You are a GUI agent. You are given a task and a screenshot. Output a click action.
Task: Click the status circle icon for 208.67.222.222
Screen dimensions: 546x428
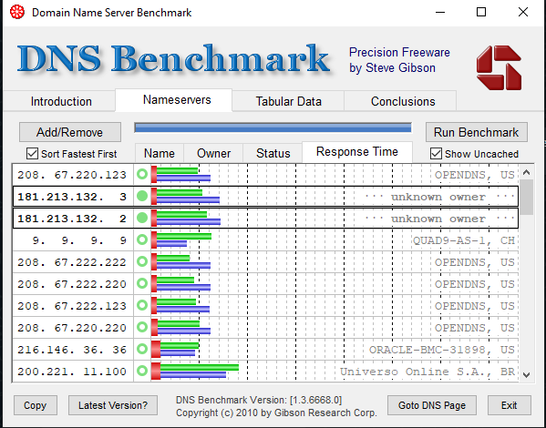tap(142, 261)
